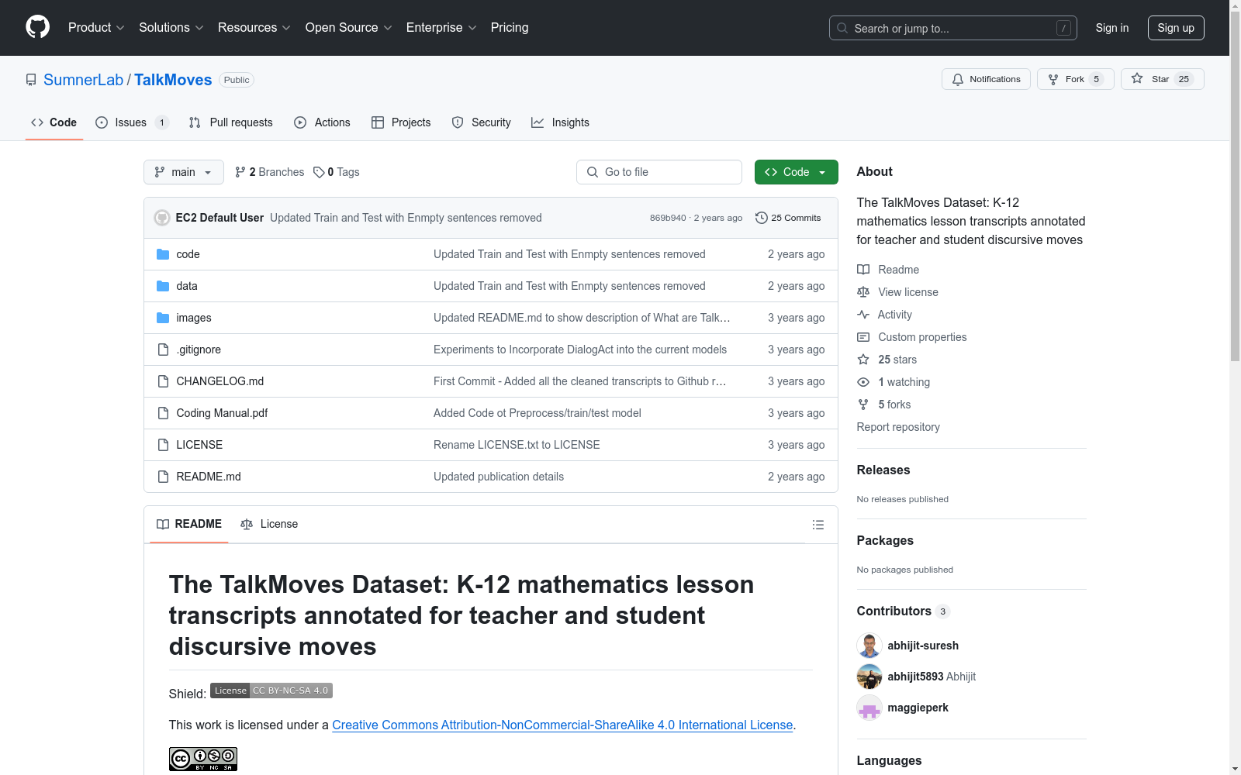
Task: Expand the Enterprise menu
Action: [441, 27]
